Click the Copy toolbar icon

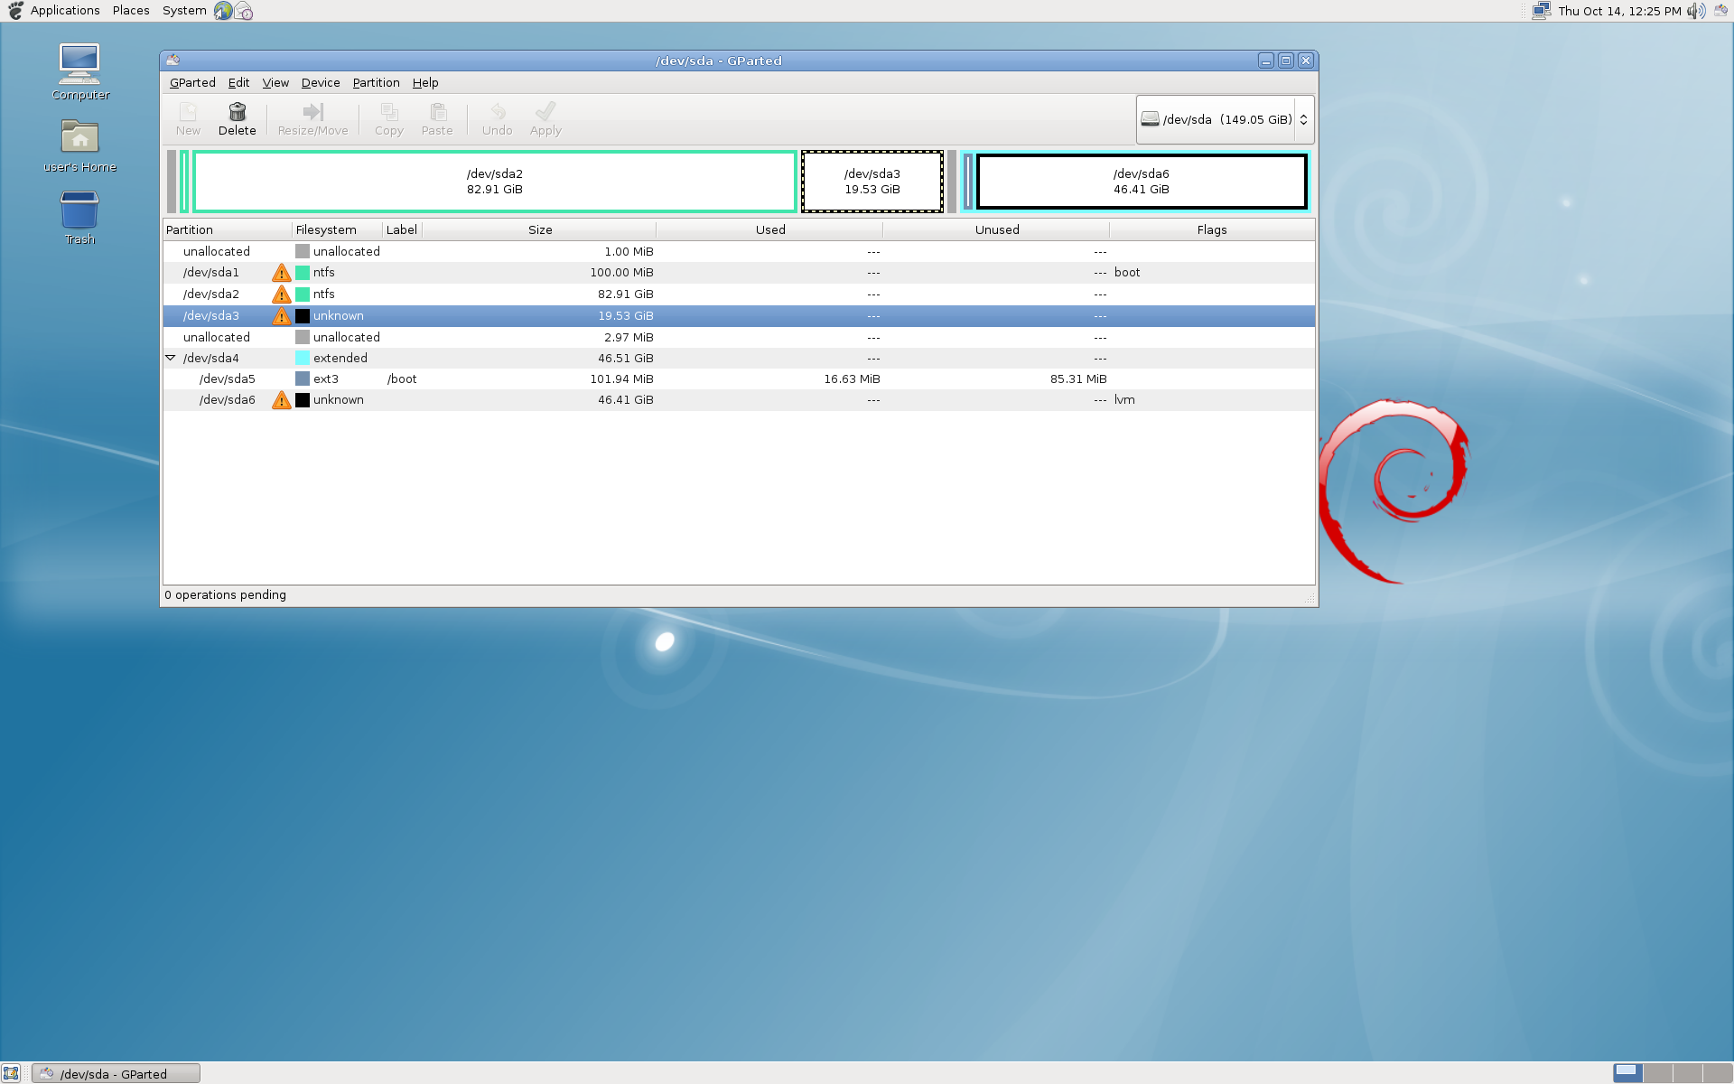coord(389,112)
